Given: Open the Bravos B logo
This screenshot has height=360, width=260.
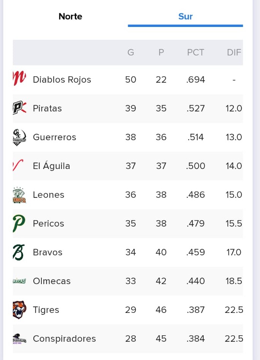Looking at the screenshot, I should [19, 252].
